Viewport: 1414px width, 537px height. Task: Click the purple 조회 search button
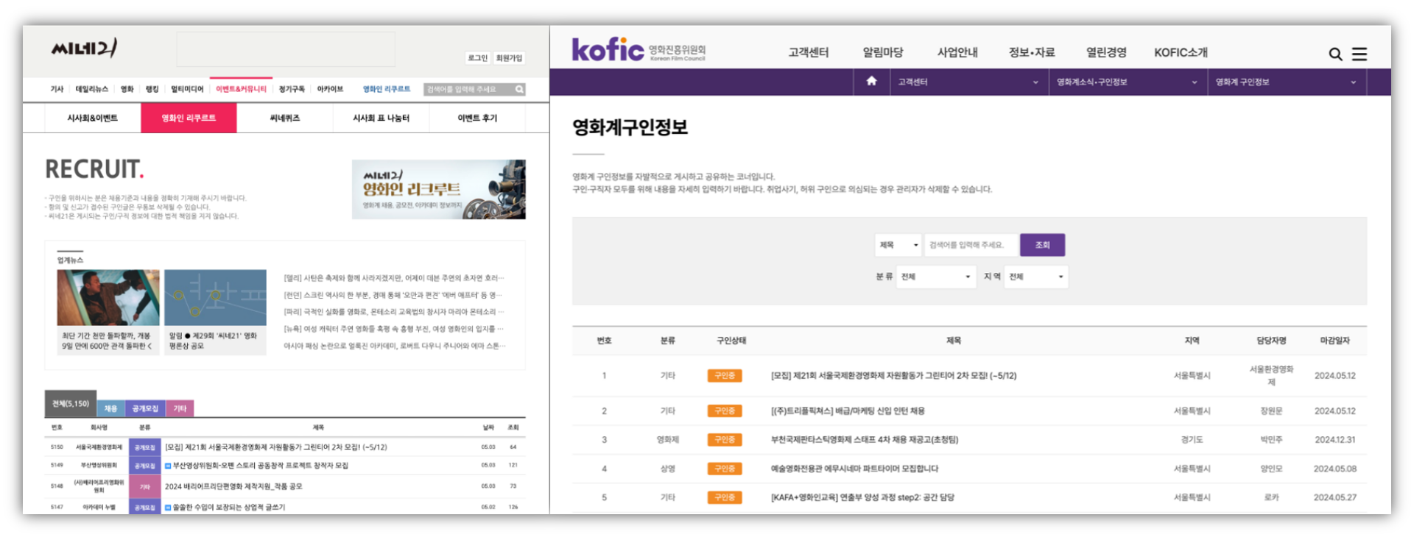click(1042, 245)
